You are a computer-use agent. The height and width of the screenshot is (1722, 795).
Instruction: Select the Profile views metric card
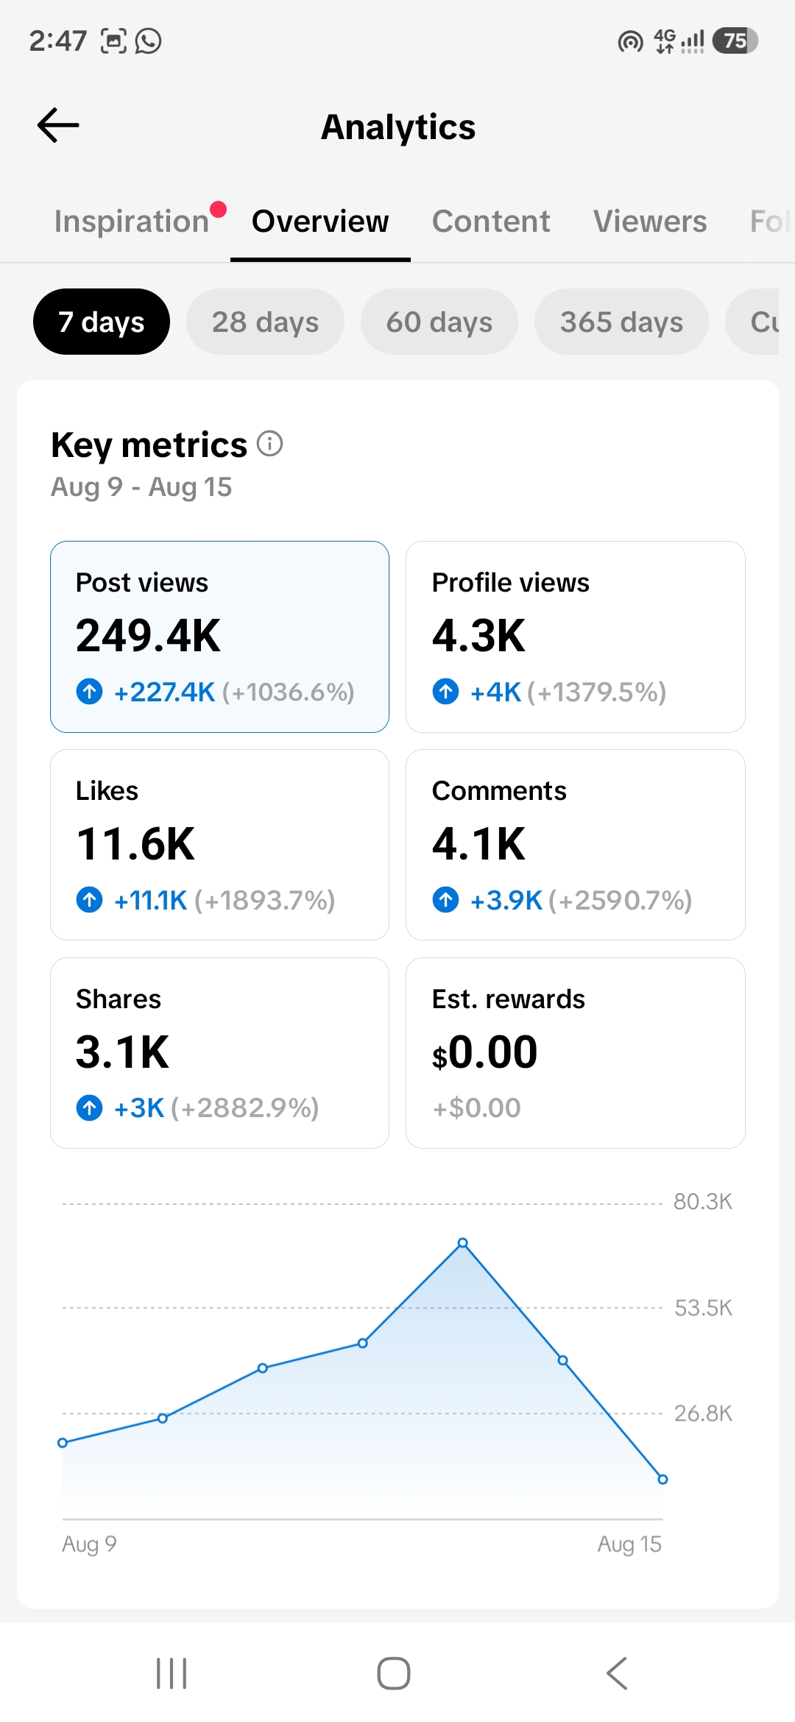pyautogui.click(x=576, y=637)
